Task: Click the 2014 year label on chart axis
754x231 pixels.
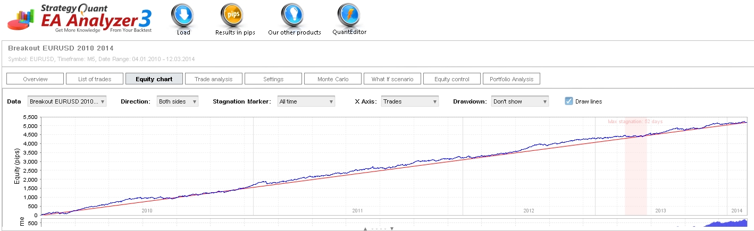Action: pos(736,211)
